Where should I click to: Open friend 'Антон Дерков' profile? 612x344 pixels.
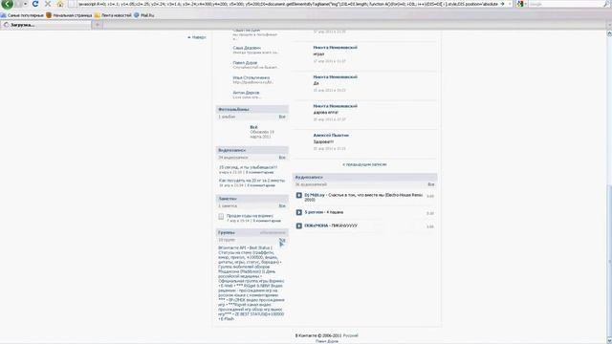[x=246, y=93]
